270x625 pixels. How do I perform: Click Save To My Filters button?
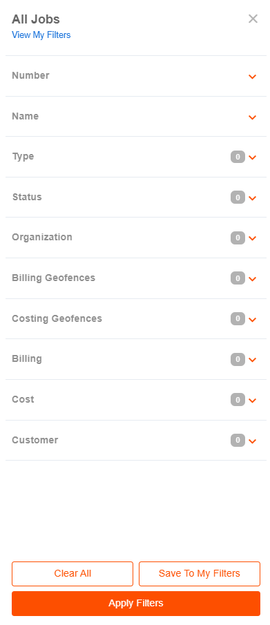click(x=200, y=574)
